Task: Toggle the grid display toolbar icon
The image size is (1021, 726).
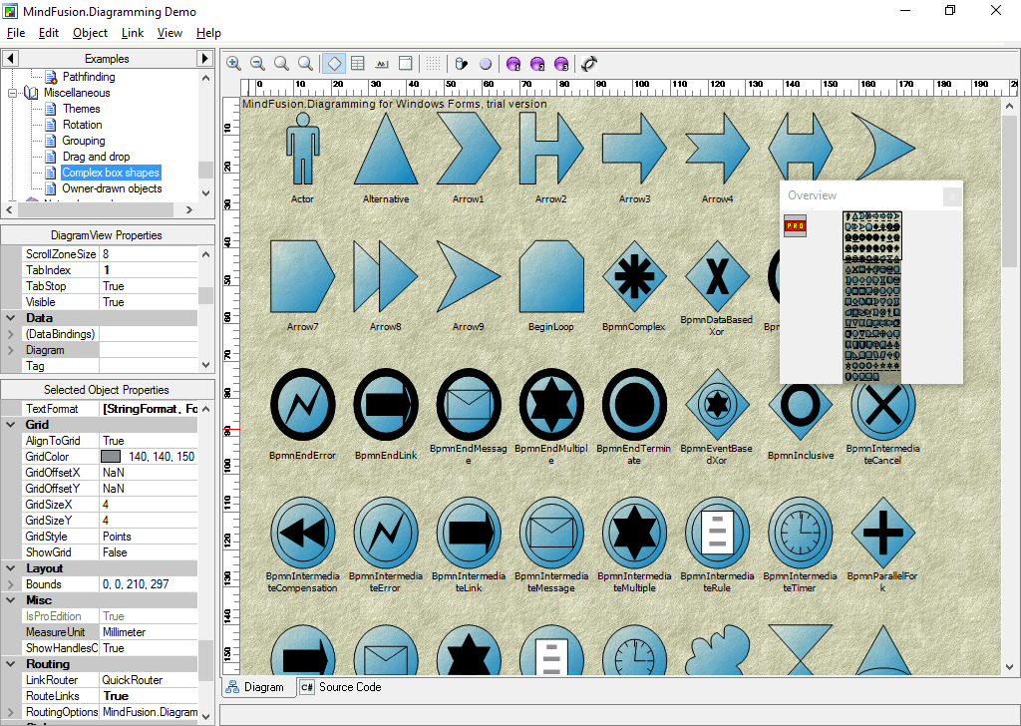Action: pyautogui.click(x=434, y=63)
